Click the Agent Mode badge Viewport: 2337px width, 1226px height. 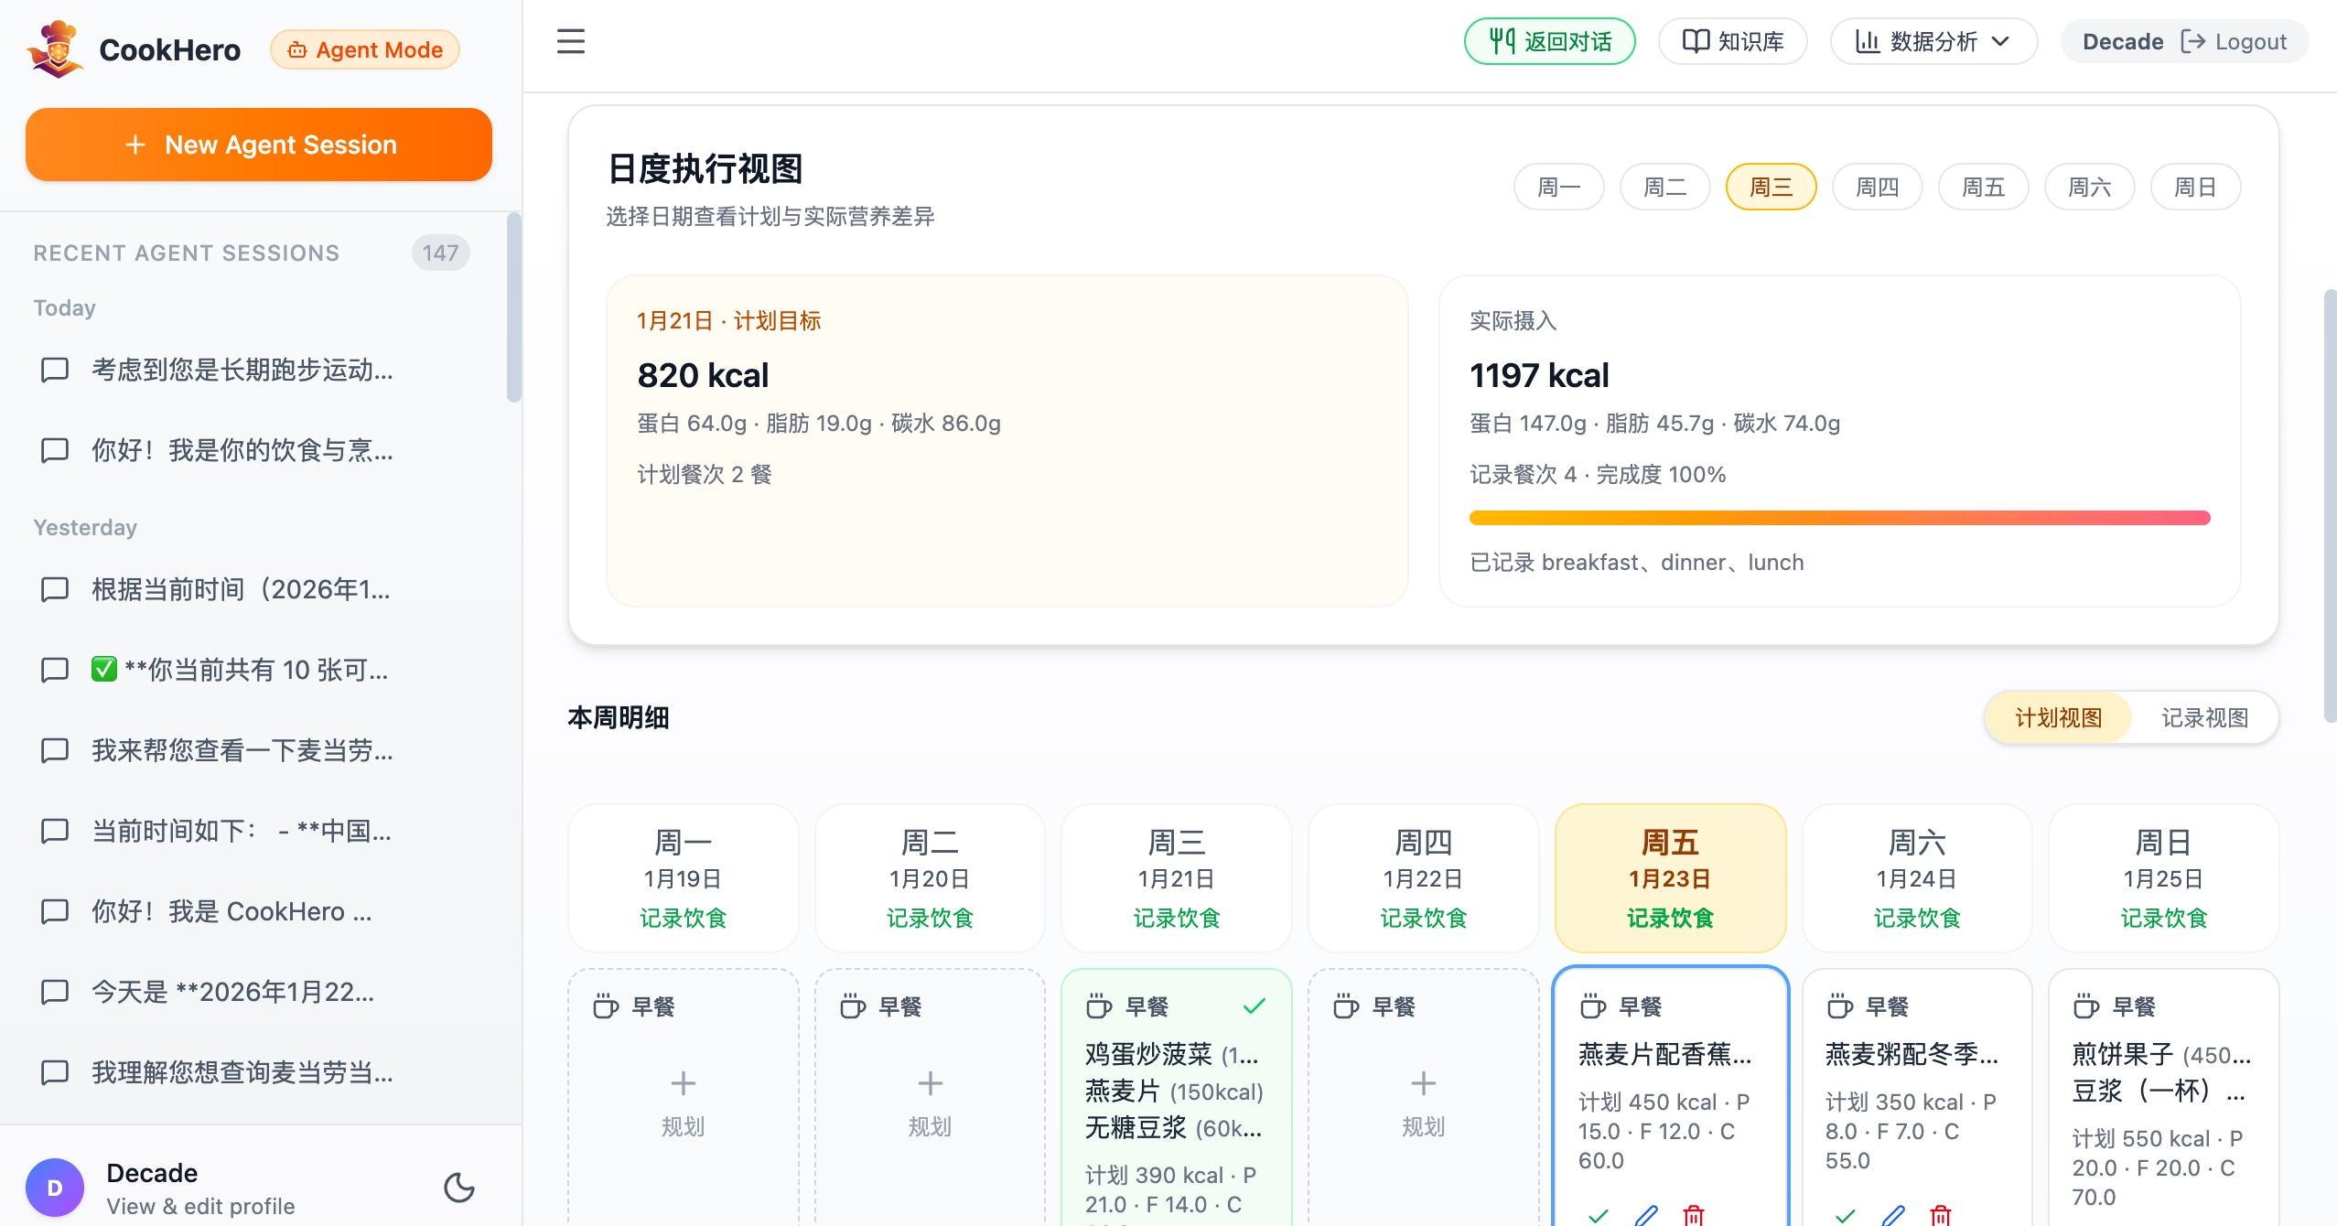[365, 49]
